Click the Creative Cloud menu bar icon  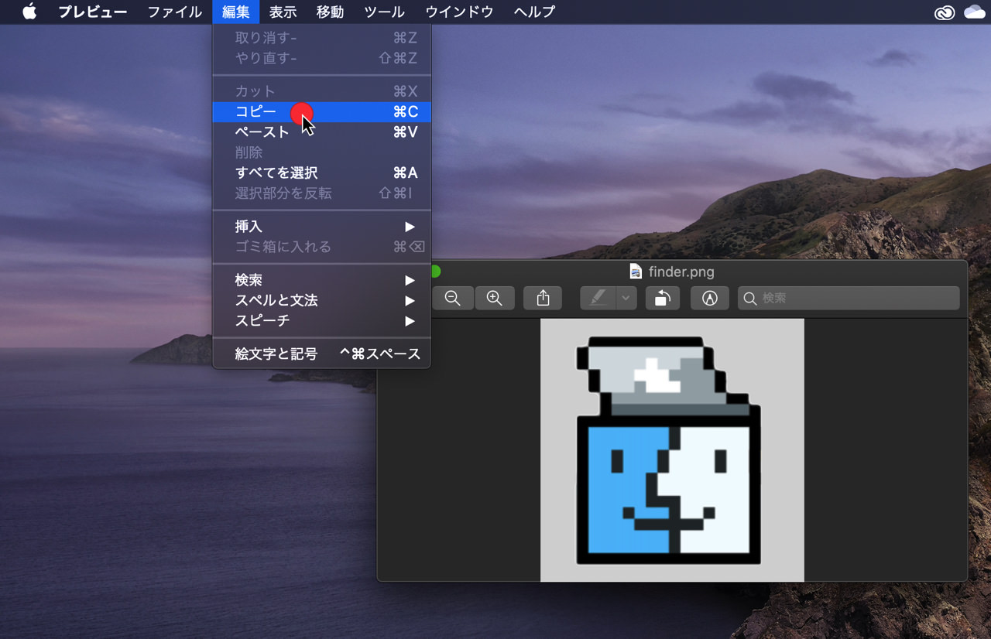(x=945, y=12)
